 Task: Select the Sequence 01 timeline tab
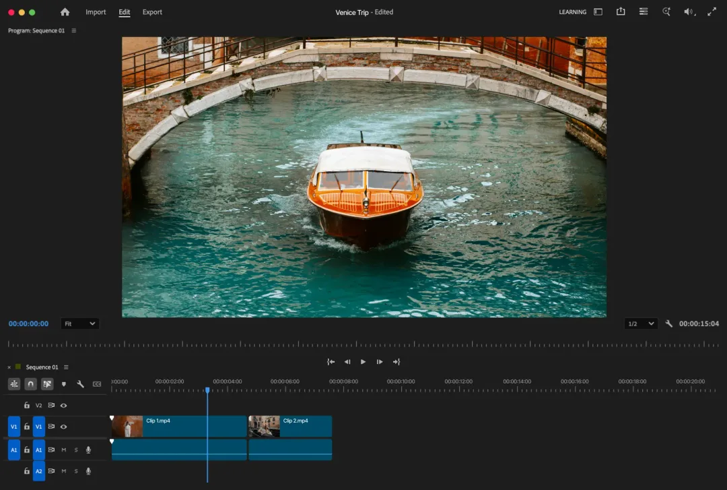(42, 367)
